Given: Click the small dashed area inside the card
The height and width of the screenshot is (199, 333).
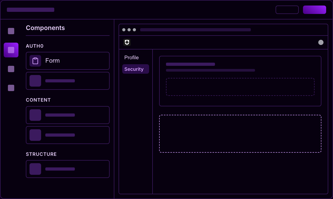Looking at the screenshot, I should click(240, 87).
